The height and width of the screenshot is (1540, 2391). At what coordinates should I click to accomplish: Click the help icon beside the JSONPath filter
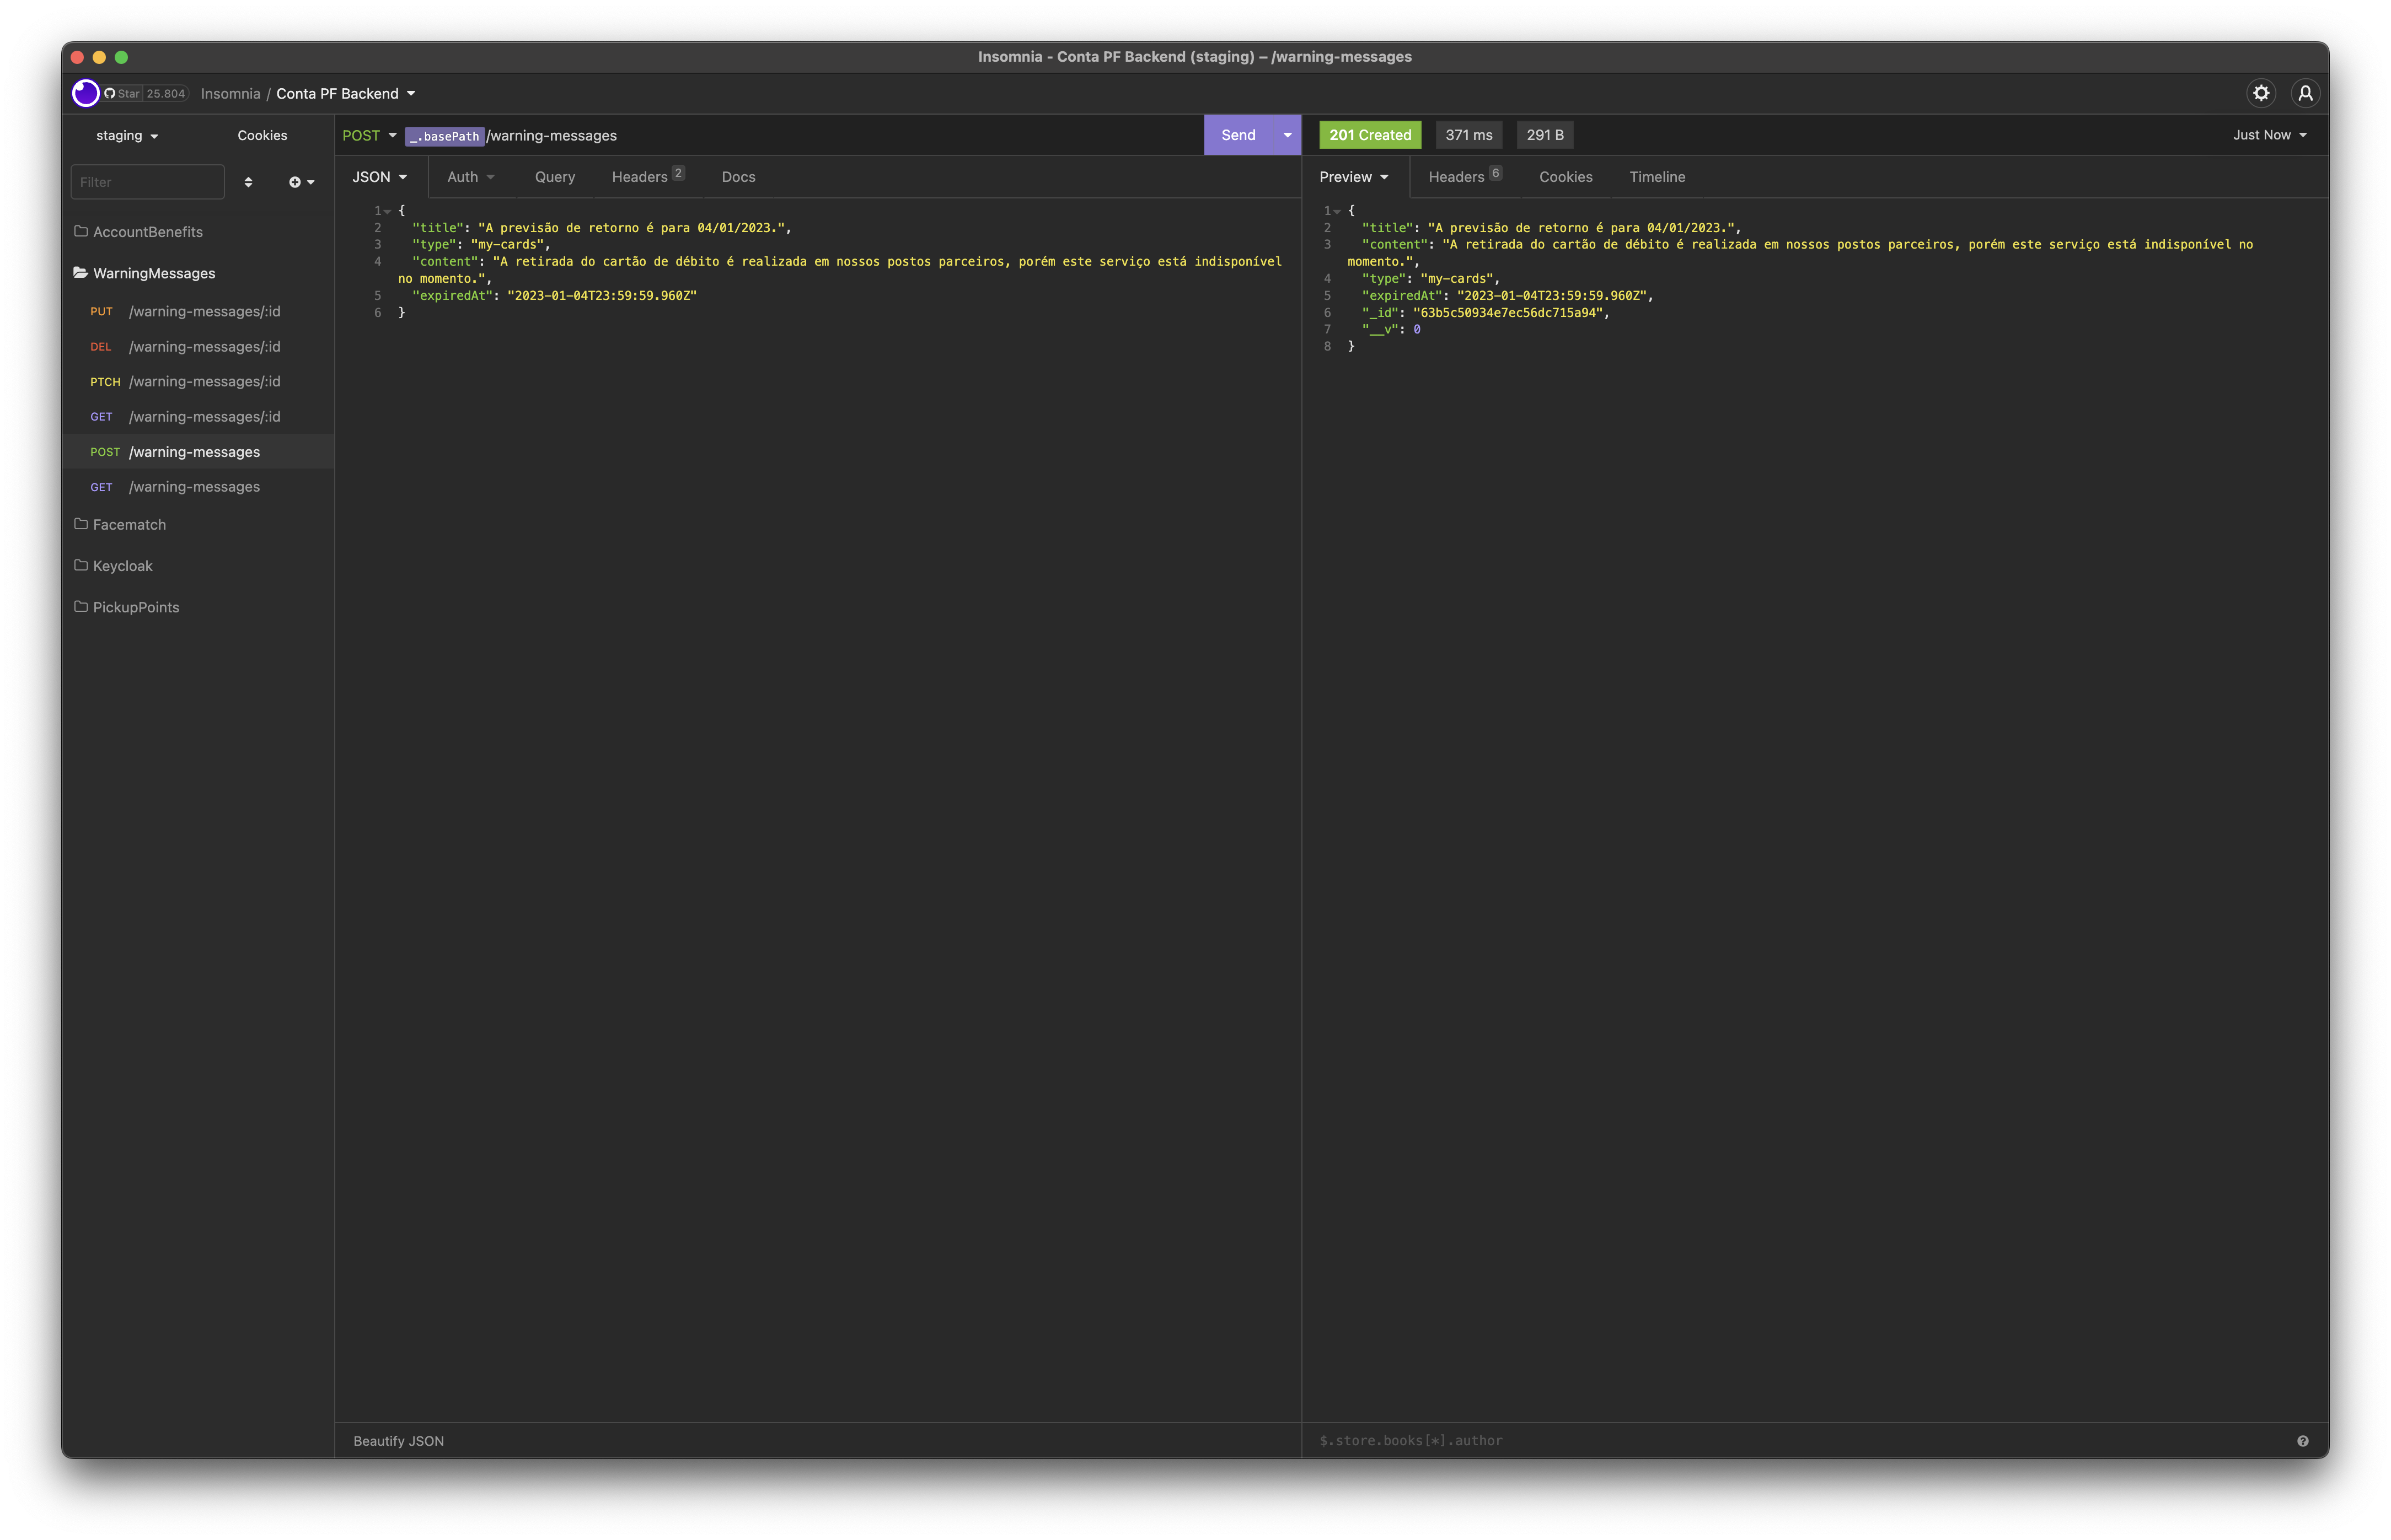(2303, 1440)
